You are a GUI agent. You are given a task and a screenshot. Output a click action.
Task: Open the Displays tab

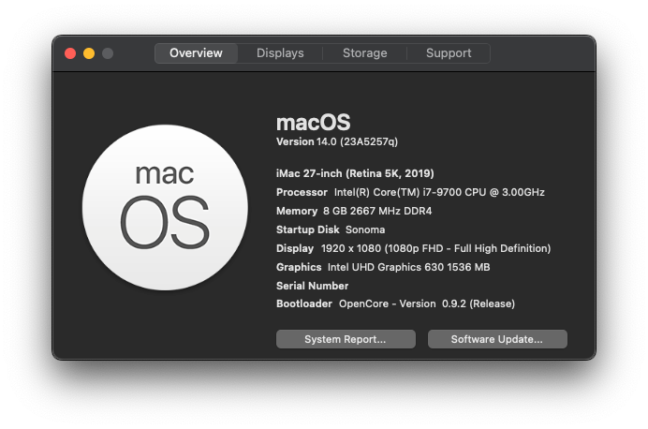pyautogui.click(x=280, y=53)
